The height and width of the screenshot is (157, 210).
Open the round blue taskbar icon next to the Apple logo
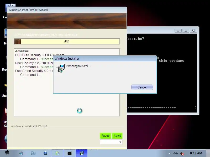[21, 153]
